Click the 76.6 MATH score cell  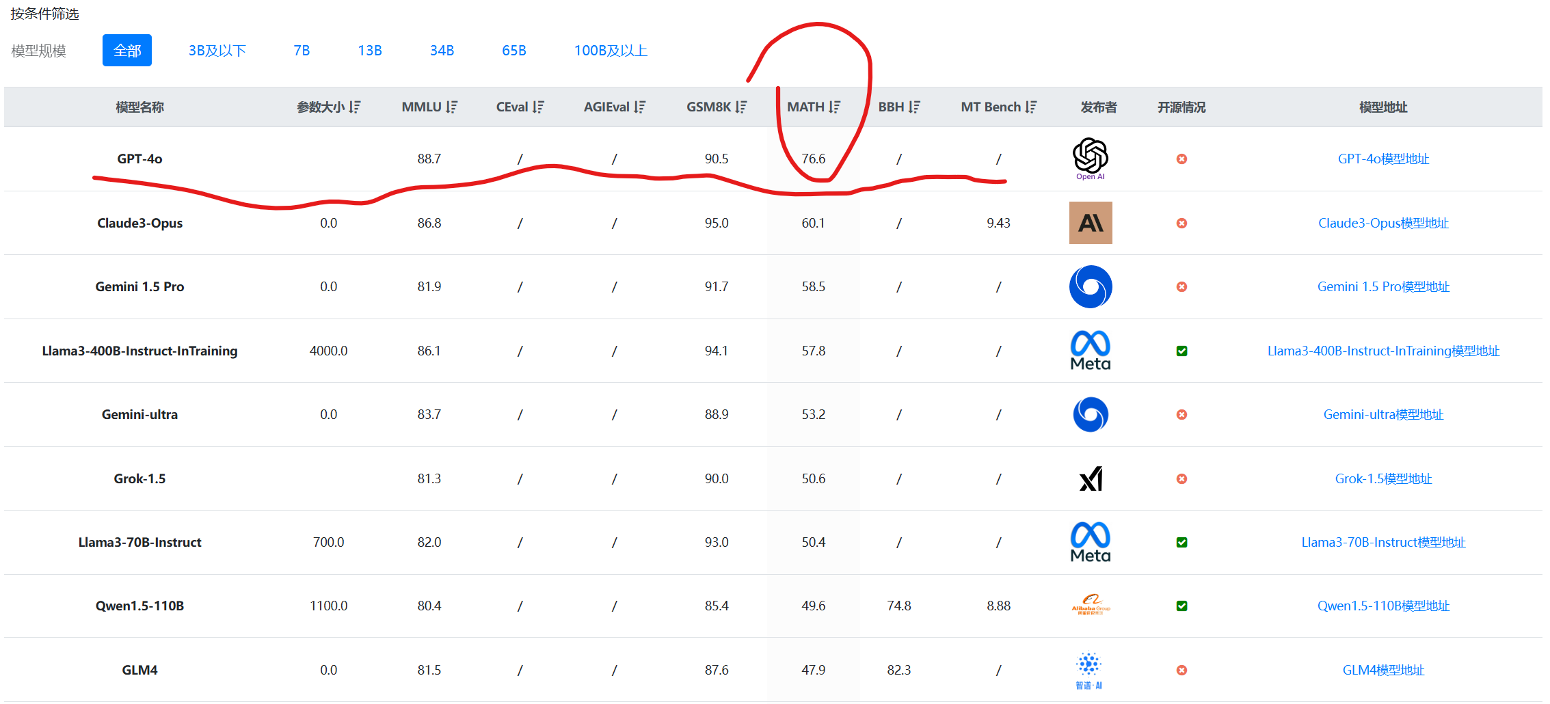[814, 159]
